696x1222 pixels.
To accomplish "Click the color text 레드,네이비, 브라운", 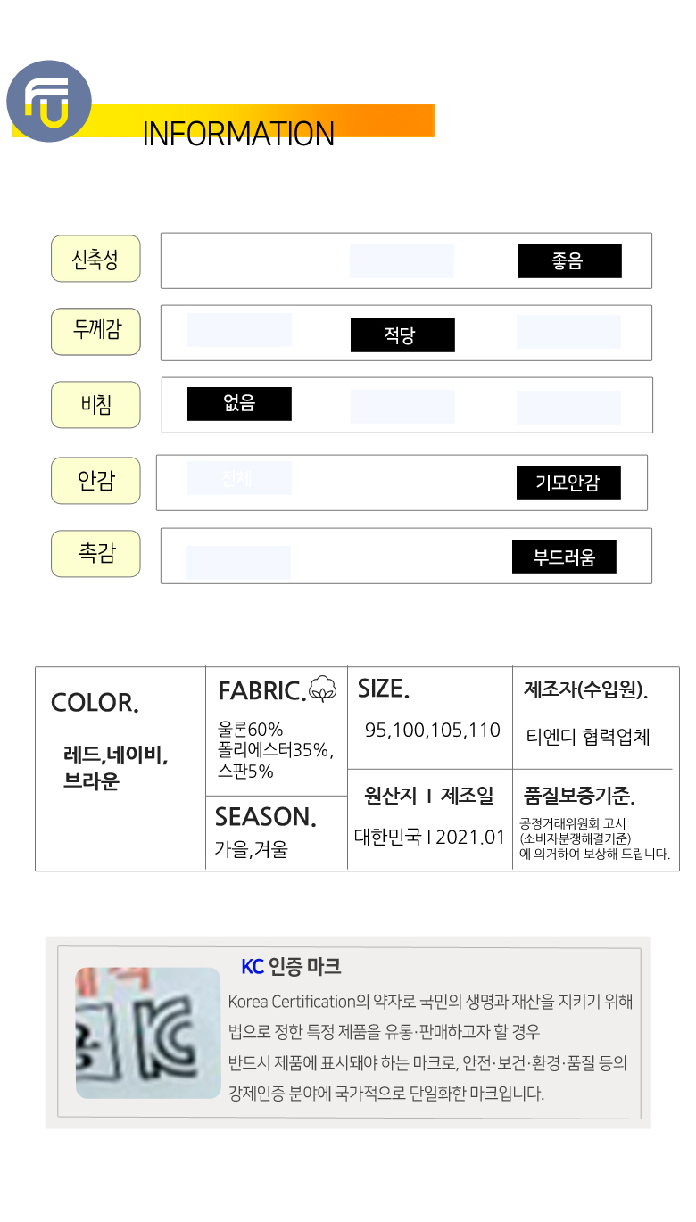I will (115, 768).
